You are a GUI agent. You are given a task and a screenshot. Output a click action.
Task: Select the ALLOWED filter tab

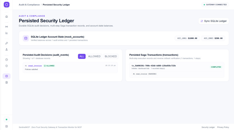tap(94, 56)
